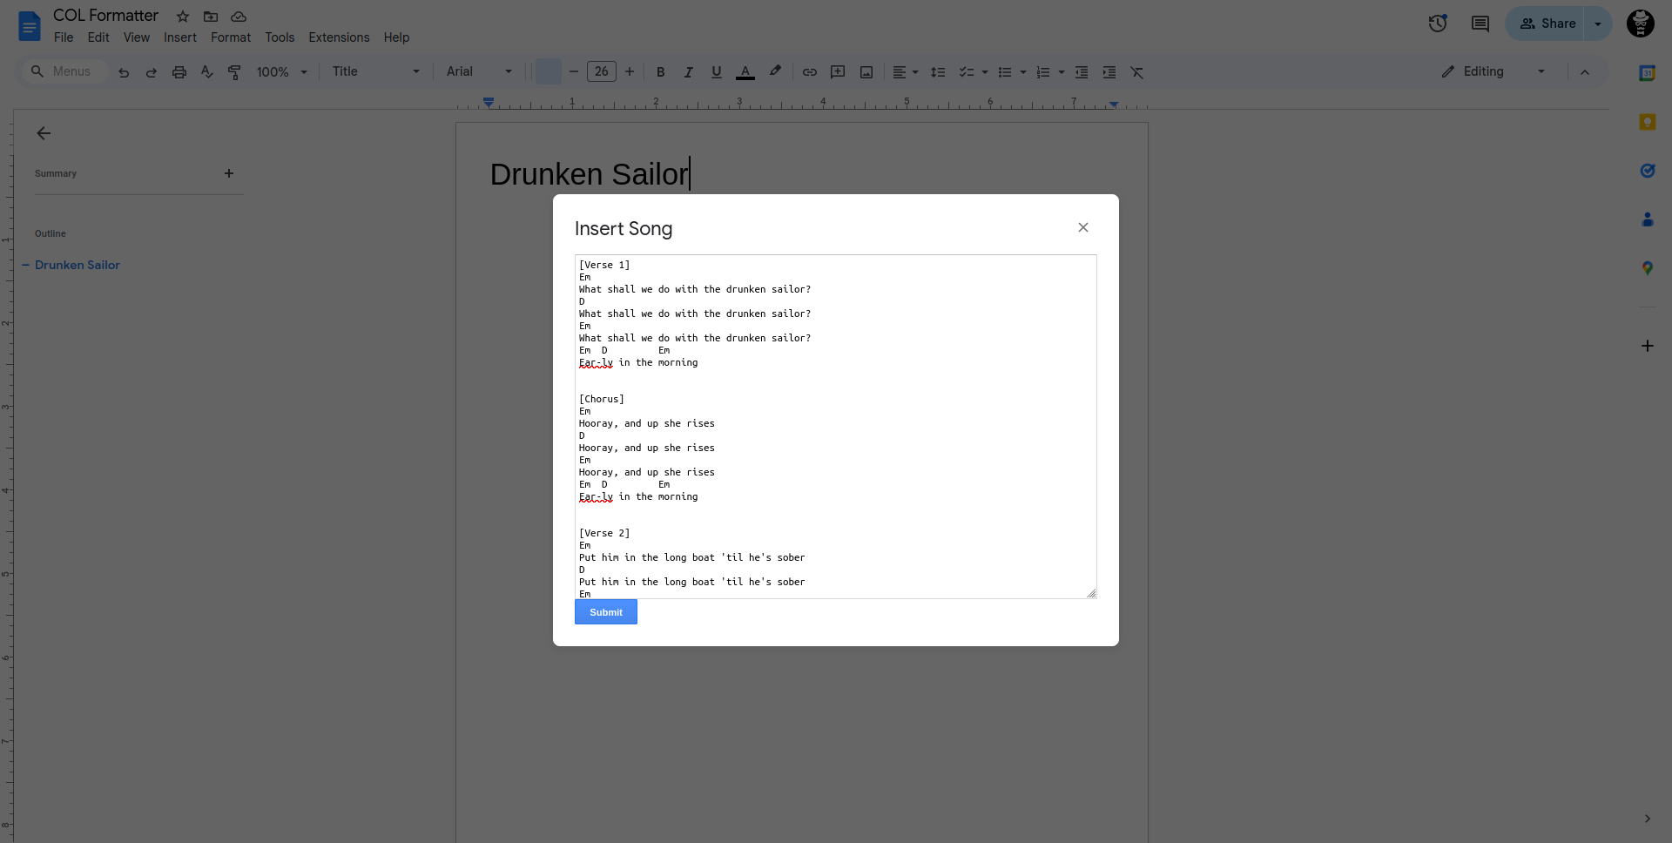This screenshot has height=843, width=1672.
Task: Click the Menus search box
Action: [x=65, y=71]
